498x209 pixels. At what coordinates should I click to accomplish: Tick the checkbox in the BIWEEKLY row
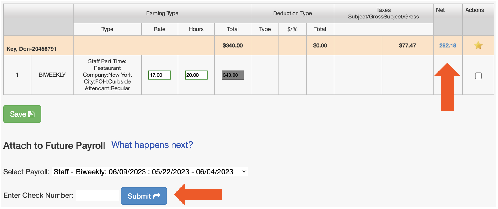tap(478, 76)
